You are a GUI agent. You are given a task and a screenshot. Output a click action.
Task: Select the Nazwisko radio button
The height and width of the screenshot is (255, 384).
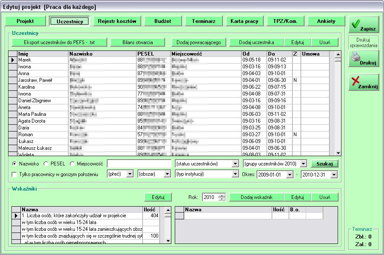click(14, 164)
